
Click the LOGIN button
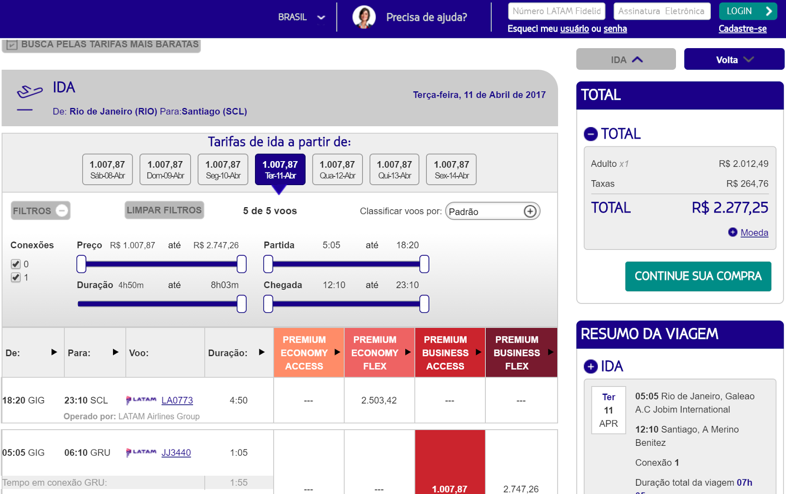click(x=748, y=11)
